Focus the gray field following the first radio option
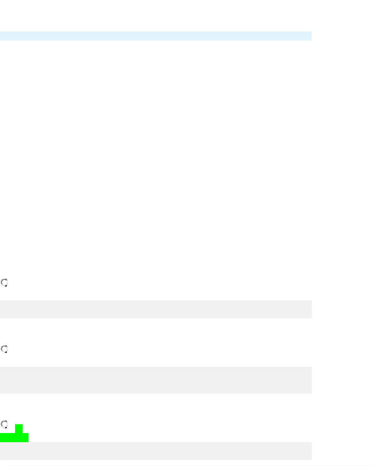 [x=156, y=309]
